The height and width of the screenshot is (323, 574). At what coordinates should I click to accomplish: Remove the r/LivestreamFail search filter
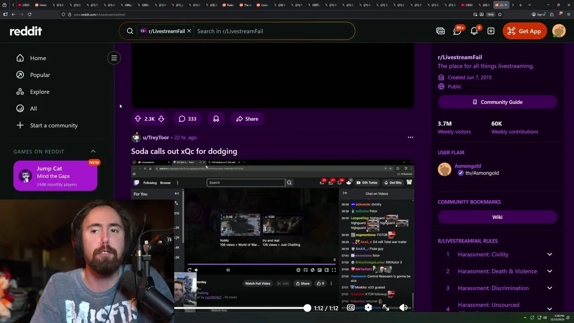coord(189,31)
